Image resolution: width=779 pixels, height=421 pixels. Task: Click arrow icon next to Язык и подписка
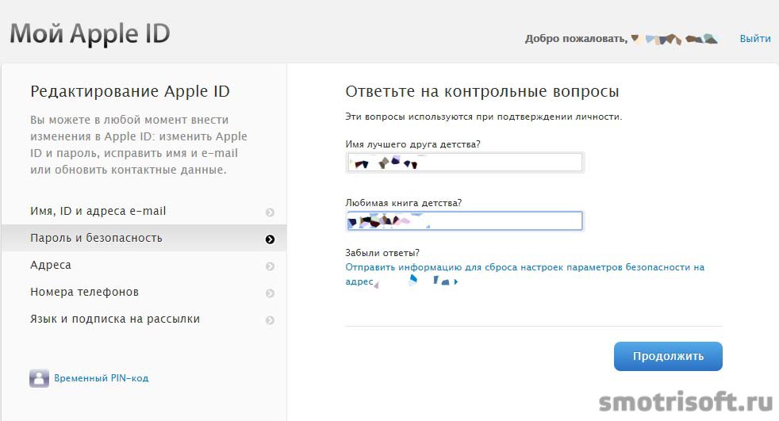pos(270,320)
